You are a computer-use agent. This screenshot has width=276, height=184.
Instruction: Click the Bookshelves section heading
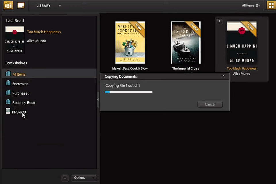tap(16, 63)
